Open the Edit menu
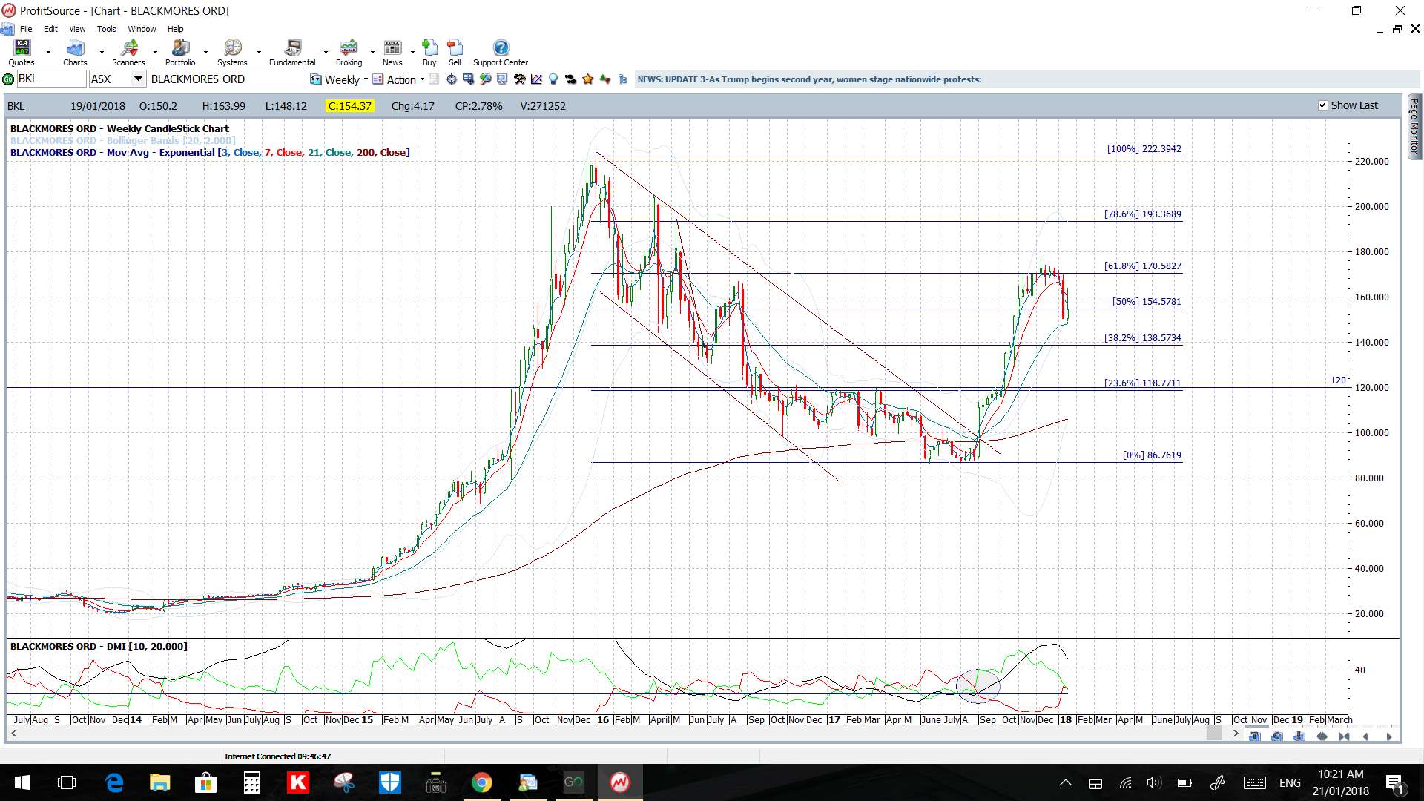 point(50,29)
